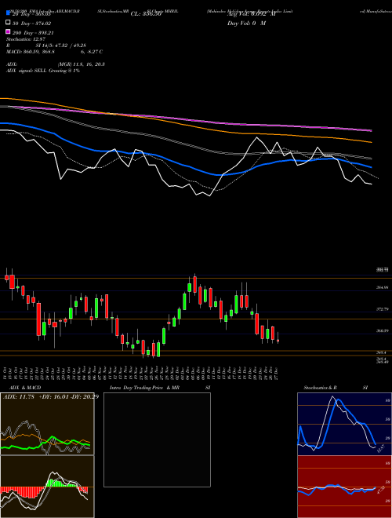Open the ADX indicator chart panel

tap(47, 424)
